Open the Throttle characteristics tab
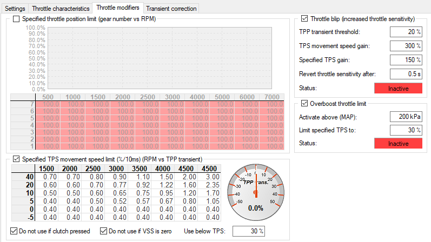 click(x=61, y=9)
